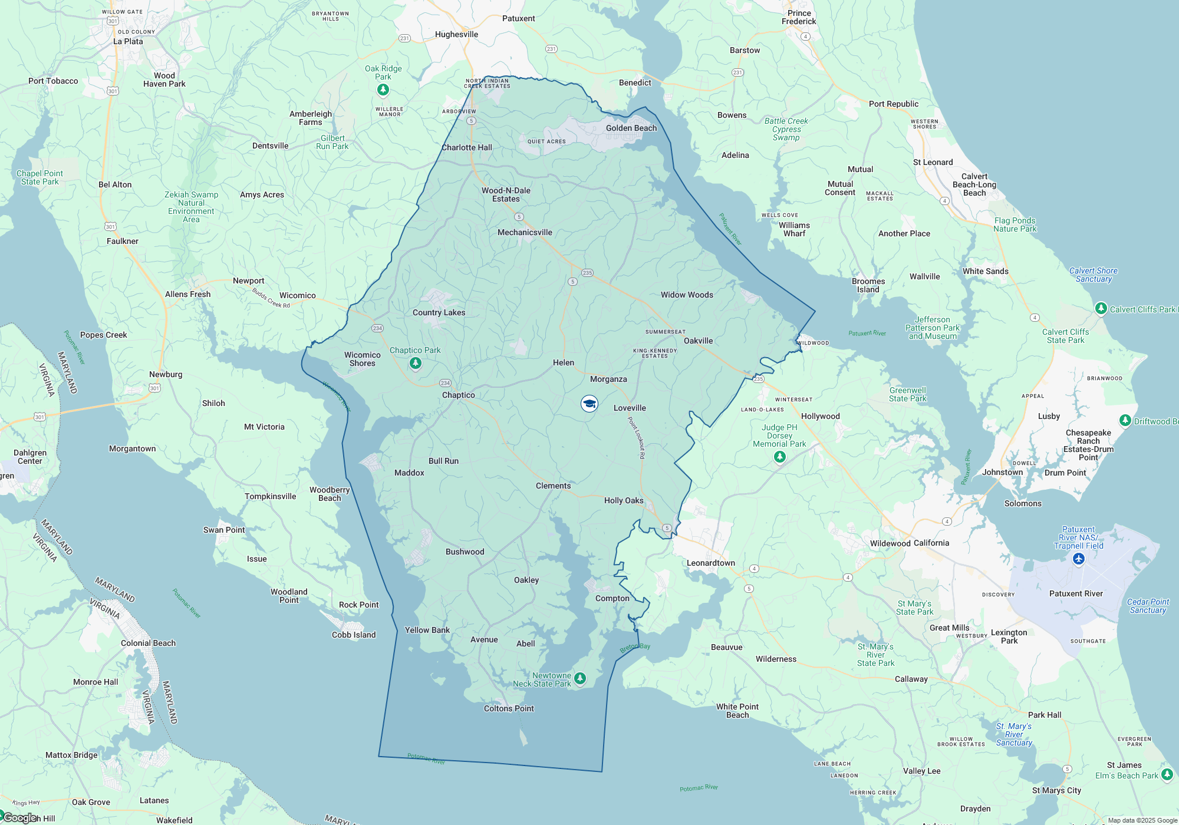Click the Prince Frederick label
The height and width of the screenshot is (825, 1179).
tap(799, 17)
